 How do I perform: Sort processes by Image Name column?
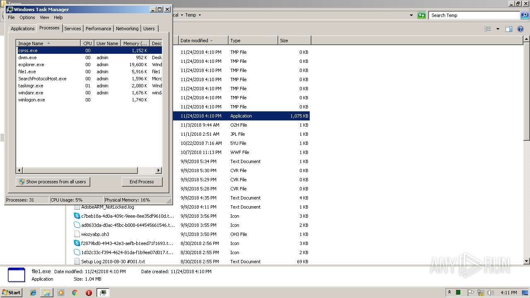click(x=48, y=43)
